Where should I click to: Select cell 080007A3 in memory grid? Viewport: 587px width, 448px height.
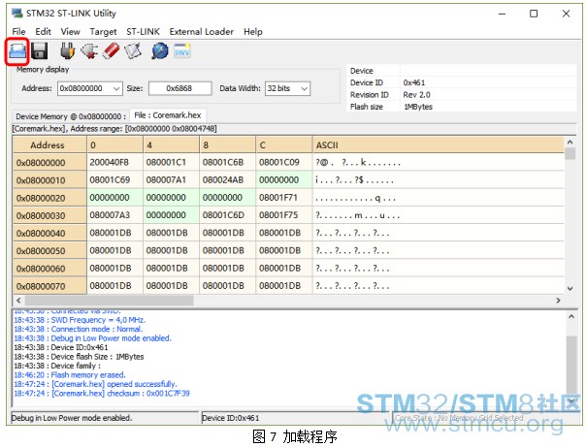tap(114, 215)
